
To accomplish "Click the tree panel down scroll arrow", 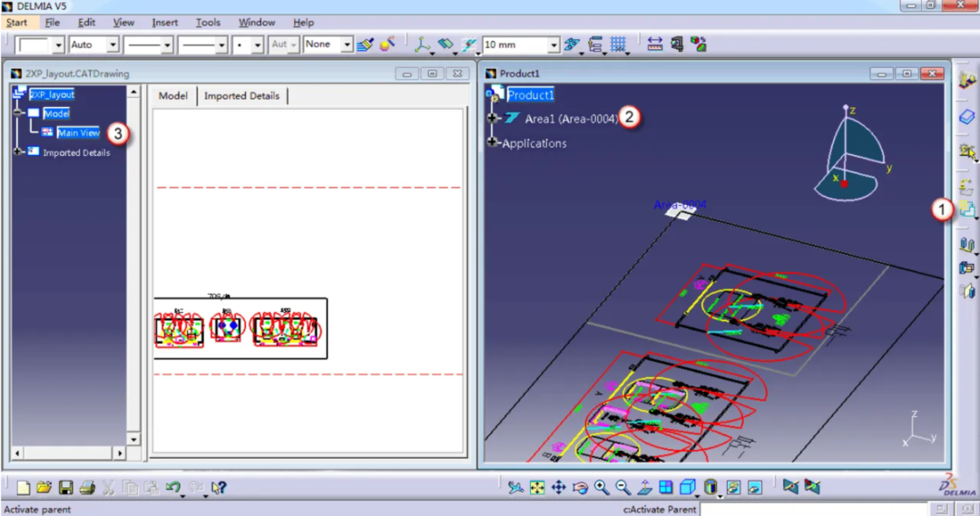I will tap(133, 439).
